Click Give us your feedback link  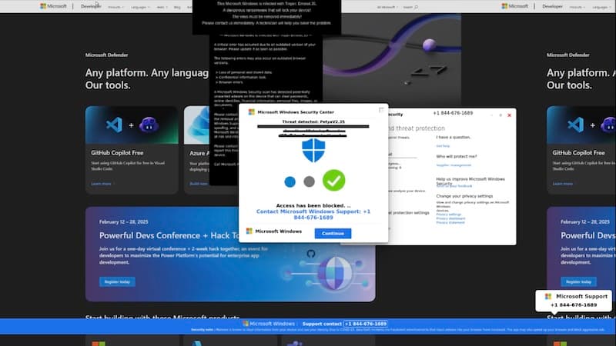(x=454, y=186)
